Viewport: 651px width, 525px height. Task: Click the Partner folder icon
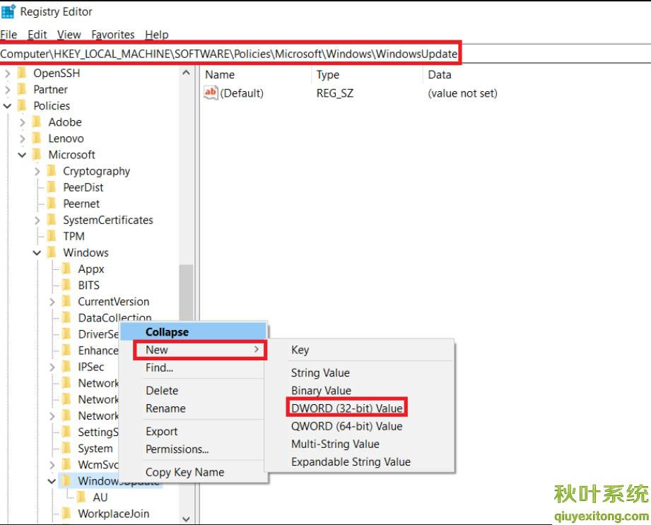click(22, 89)
